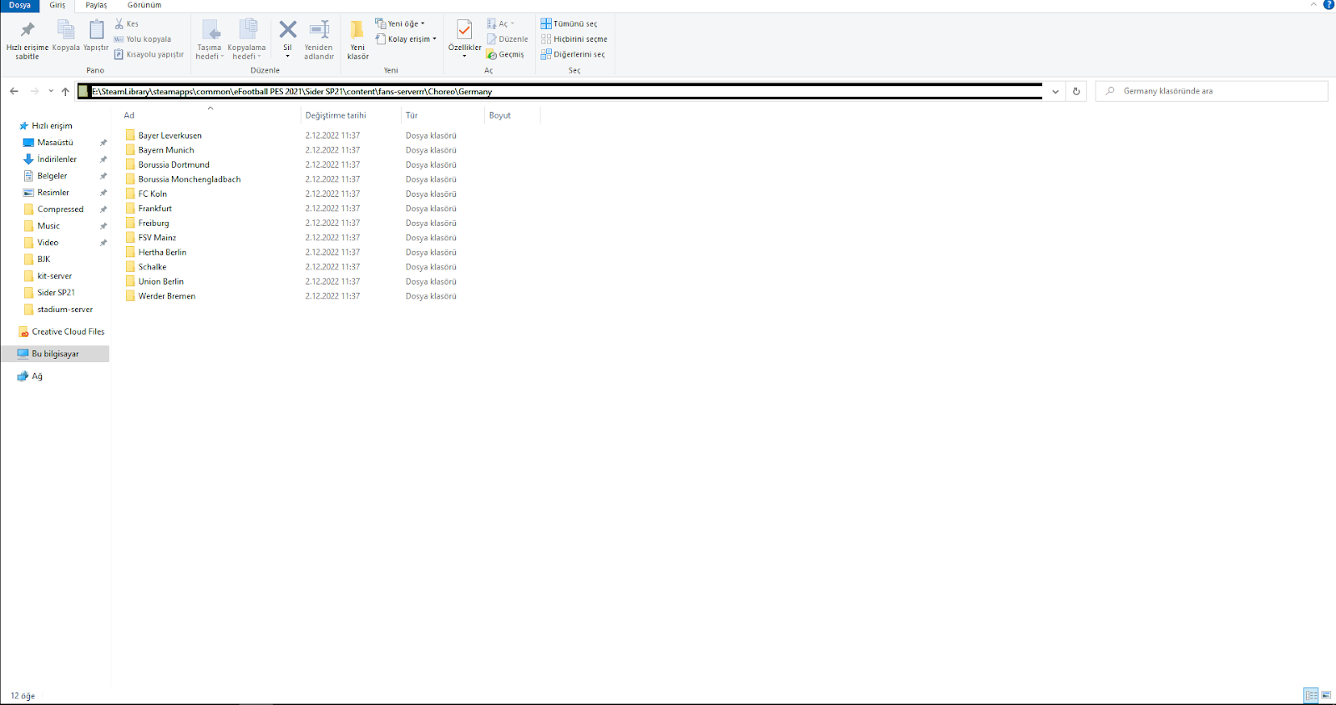The width and height of the screenshot is (1336, 705).
Task: Open Creative Cloud Files in sidebar
Action: pos(68,332)
